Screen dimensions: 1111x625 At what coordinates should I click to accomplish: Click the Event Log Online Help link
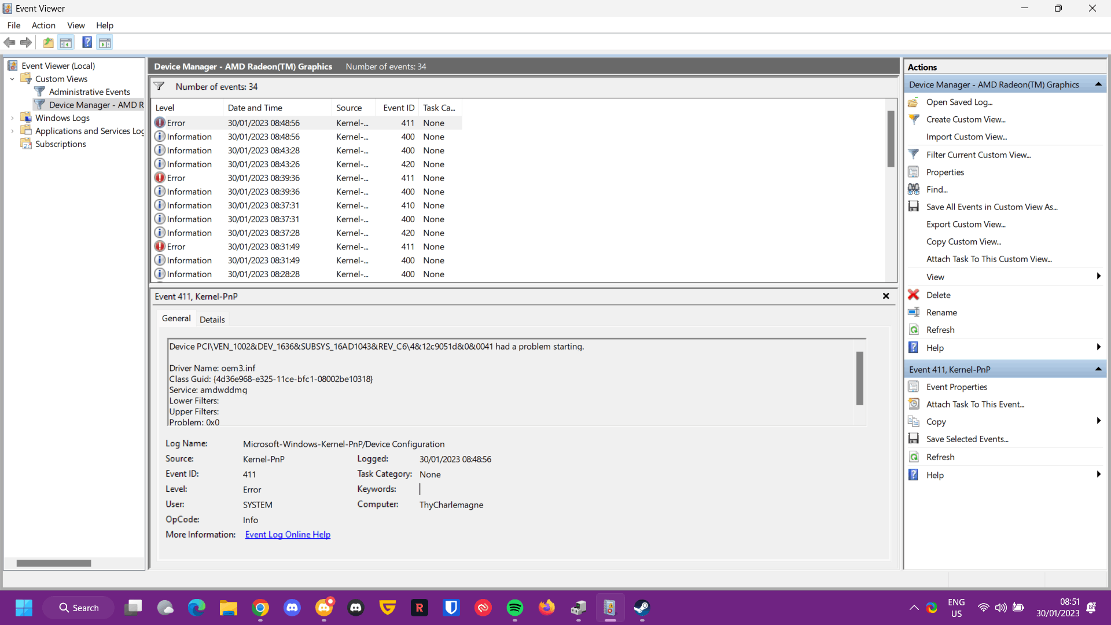288,534
